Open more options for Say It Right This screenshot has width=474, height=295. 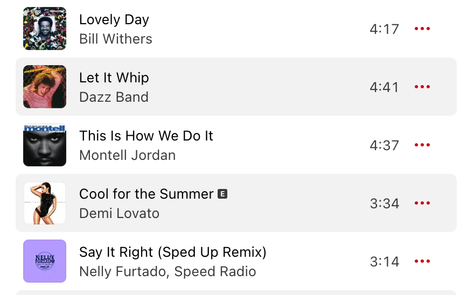pos(422,262)
